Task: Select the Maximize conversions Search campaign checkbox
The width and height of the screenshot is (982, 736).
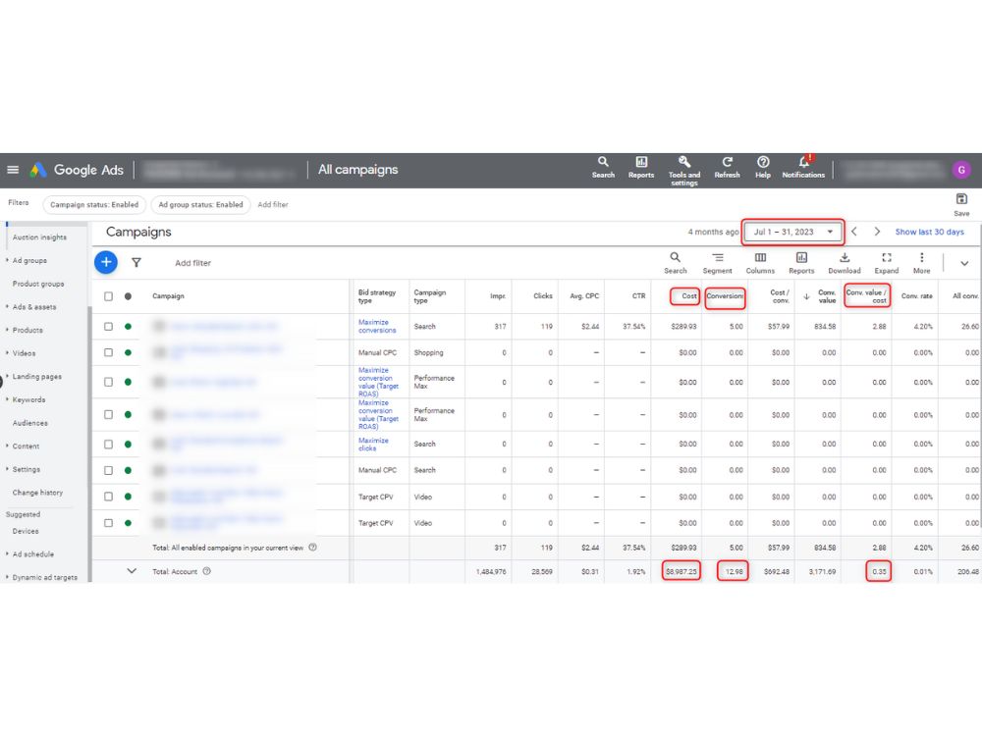Action: tap(108, 326)
